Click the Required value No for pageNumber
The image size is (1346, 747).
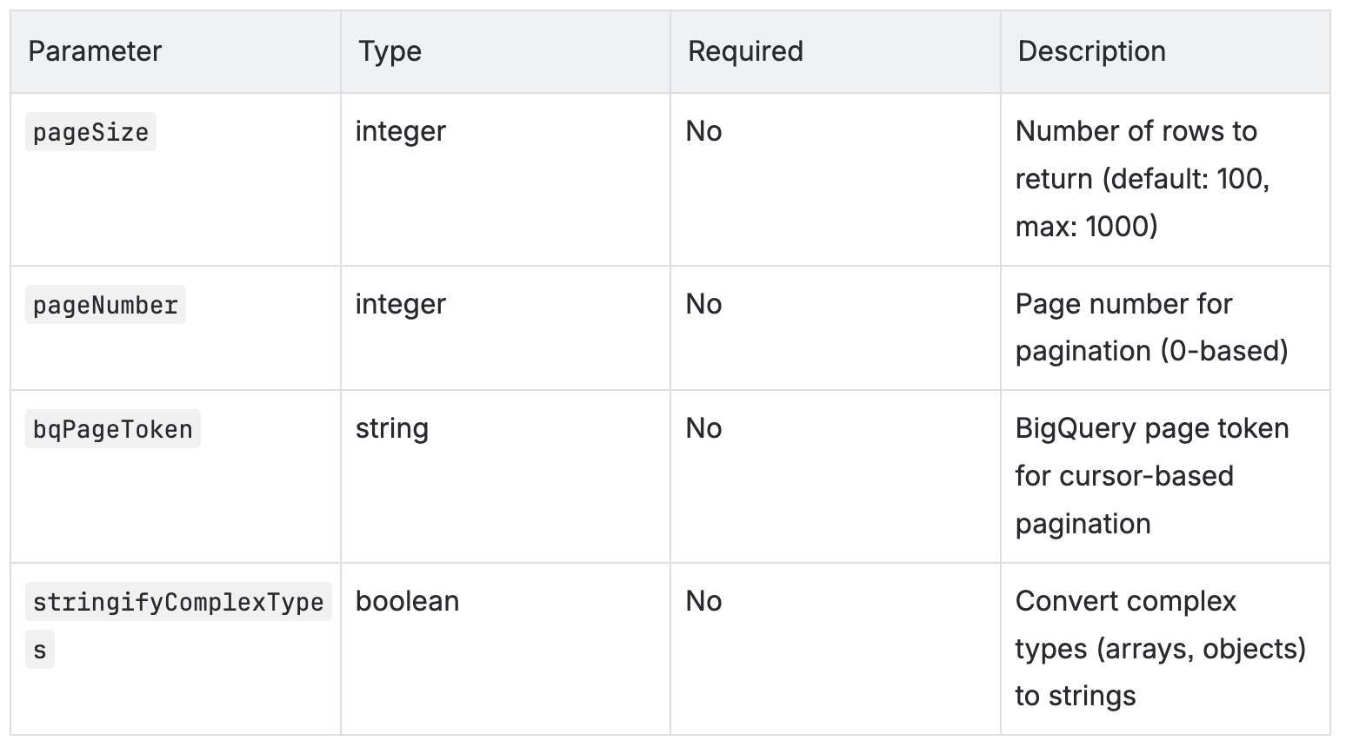coord(703,304)
